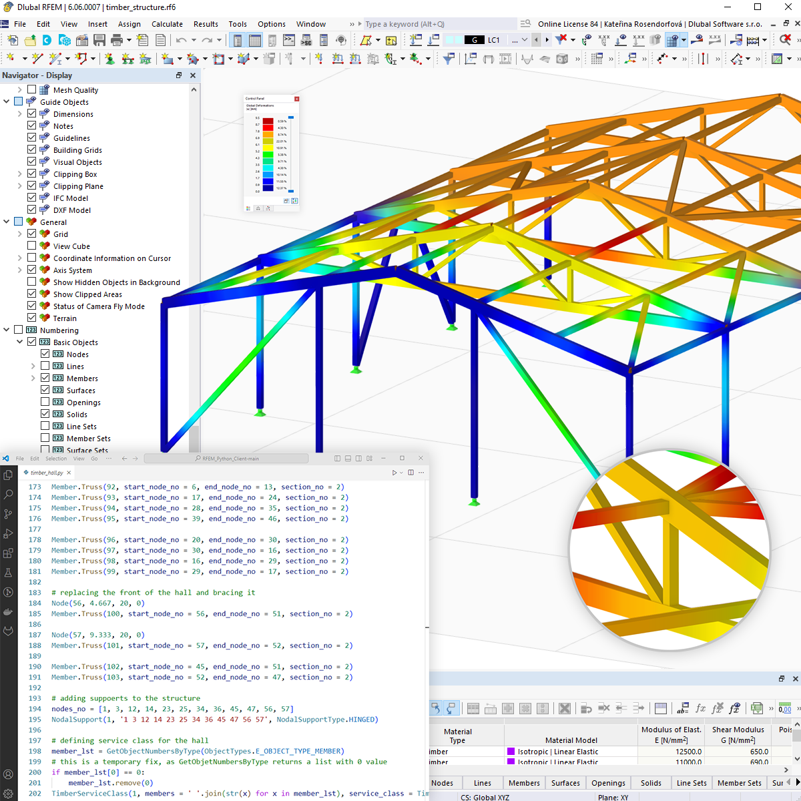This screenshot has height=801, width=801.
Task: Go to previous load case arrow
Action: click(x=536, y=40)
